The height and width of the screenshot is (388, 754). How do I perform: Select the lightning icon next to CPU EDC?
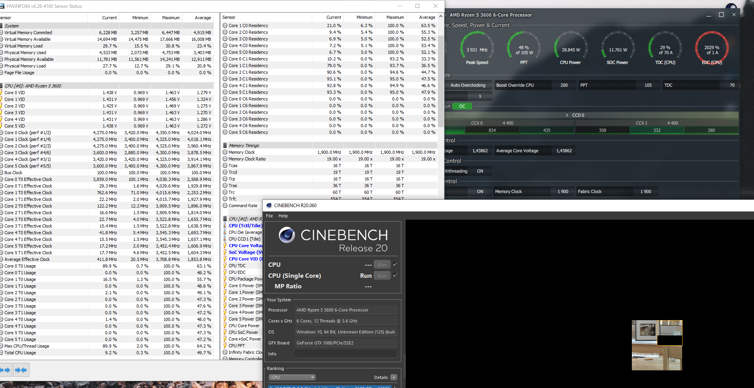click(x=225, y=272)
